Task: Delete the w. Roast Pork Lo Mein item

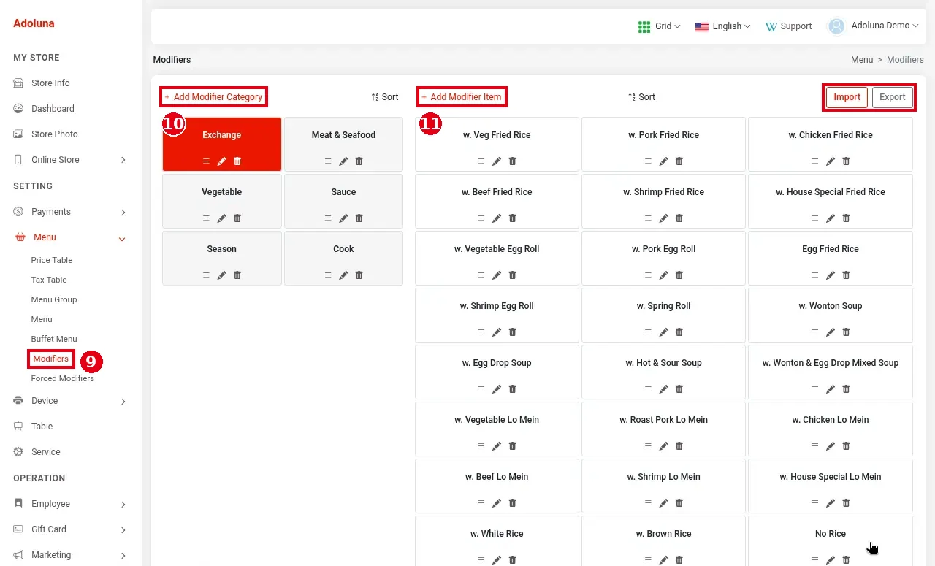Action: pyautogui.click(x=679, y=445)
